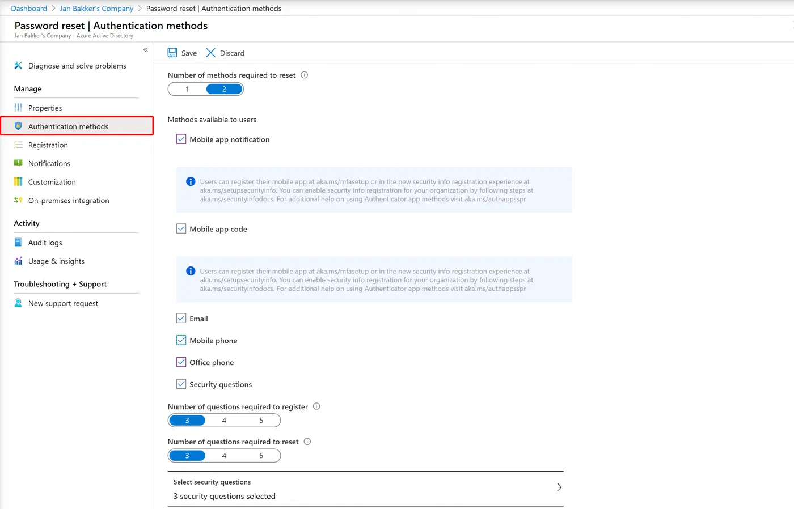
Task: Select Authentication methods in sidebar
Action: (x=77, y=126)
